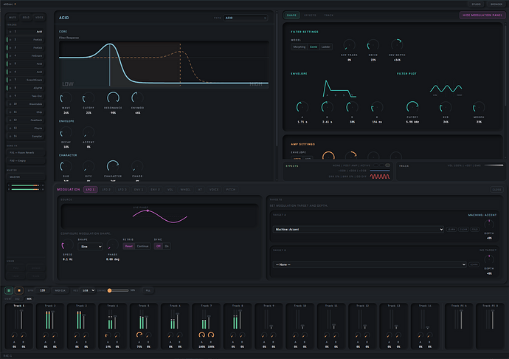Screen dimensions: 509x359
Task: Click the Fill button
Action: pos(148,290)
